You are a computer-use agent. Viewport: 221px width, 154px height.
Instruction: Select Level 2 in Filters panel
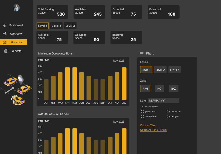point(160,70)
